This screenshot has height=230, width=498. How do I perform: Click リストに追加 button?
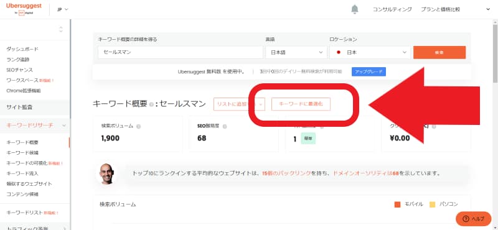[235, 104]
